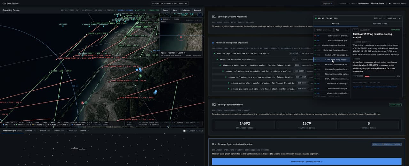Click Enter Strategic Operating Picture button
This screenshot has height=166, width=409.
tap(307, 162)
